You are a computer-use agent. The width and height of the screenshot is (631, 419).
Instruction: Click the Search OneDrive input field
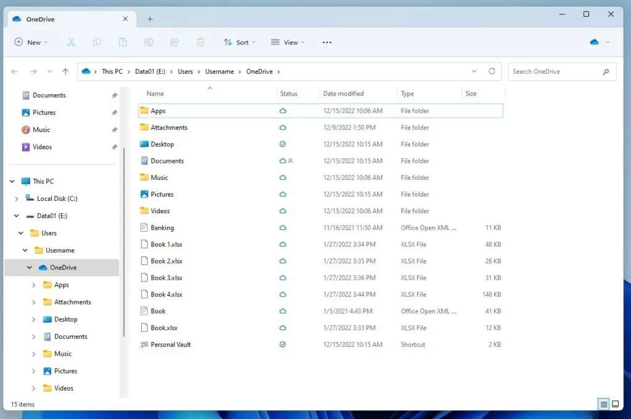click(555, 71)
